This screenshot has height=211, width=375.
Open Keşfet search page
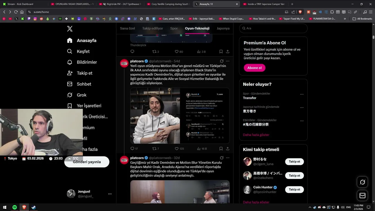pos(78,51)
